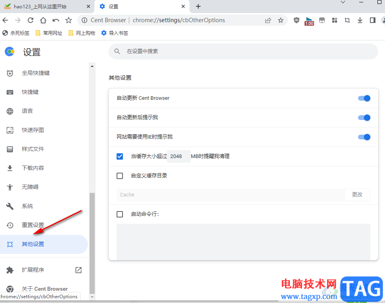Click the search magnifier icon in settings
Image resolution: width=385 pixels, height=303 pixels.
117,51
